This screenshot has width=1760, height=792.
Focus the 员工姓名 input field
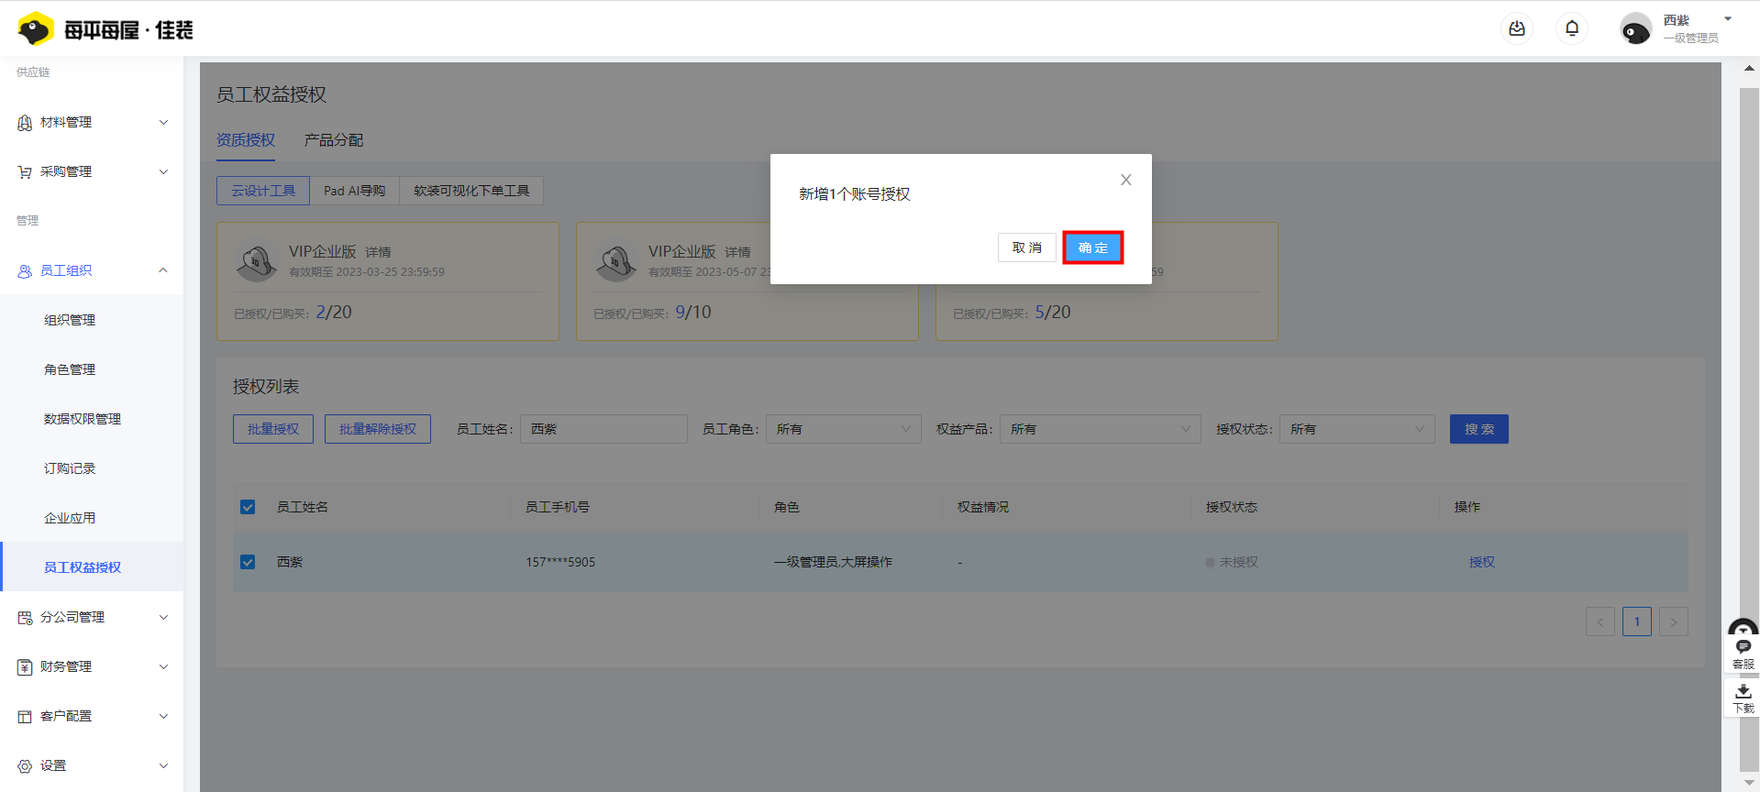(603, 429)
